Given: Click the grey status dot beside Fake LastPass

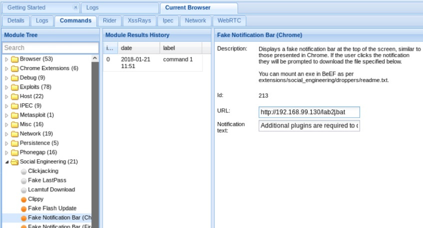Looking at the screenshot, I should click(x=24, y=180).
